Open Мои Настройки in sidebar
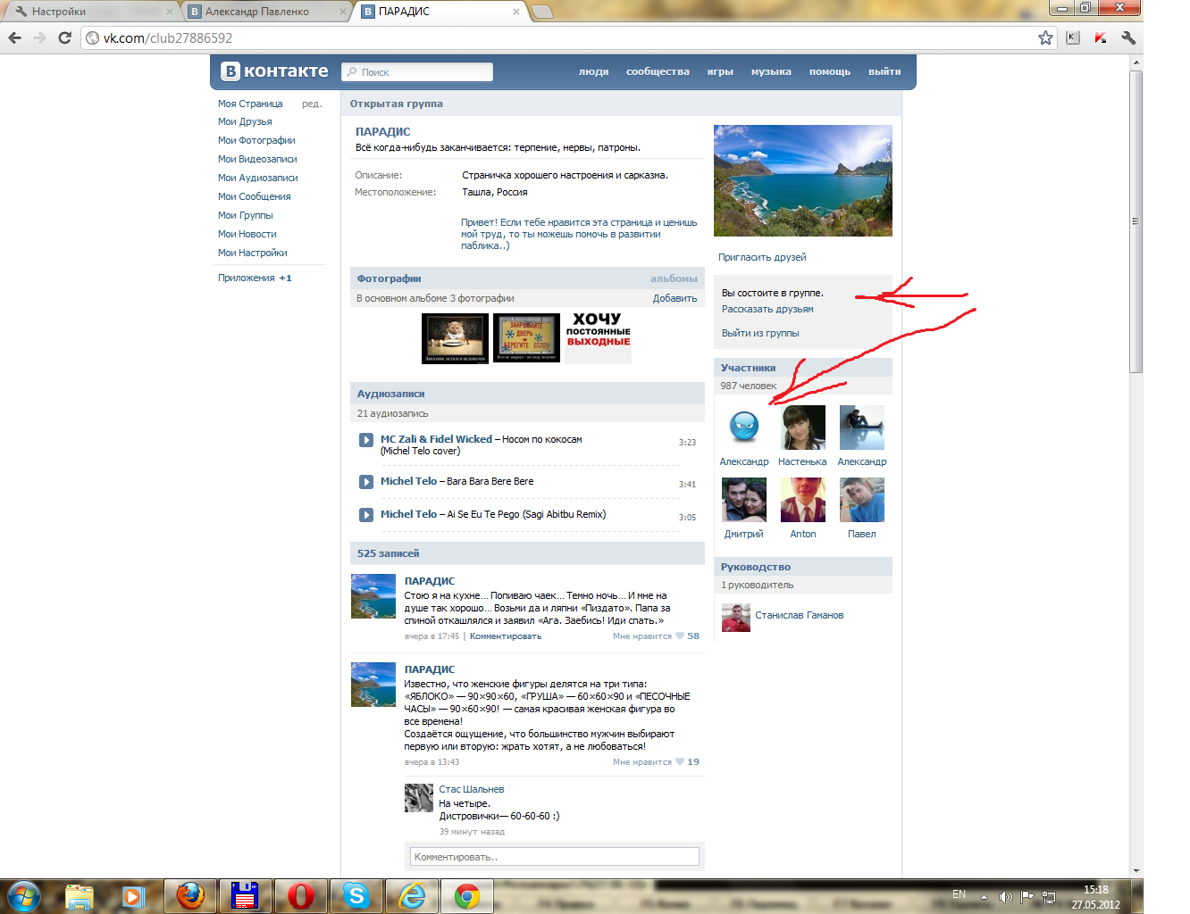Image resolution: width=1190 pixels, height=914 pixels. pyautogui.click(x=253, y=253)
